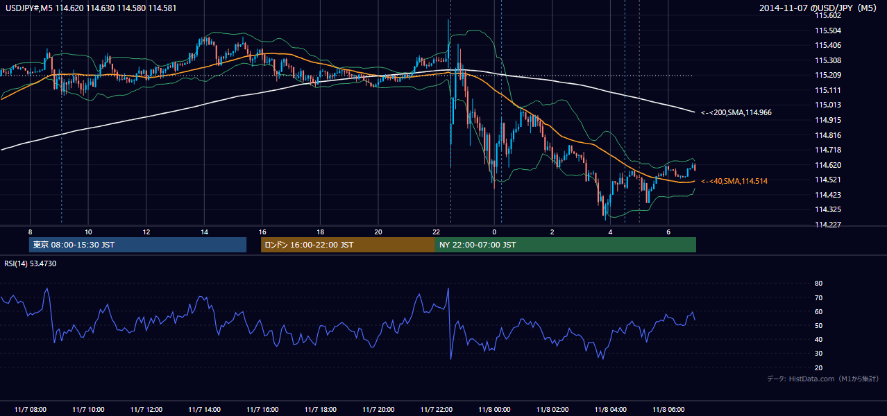This screenshot has width=887, height=416.
Task: Click the 11/8 06:00 time axis label
Action: [x=668, y=410]
